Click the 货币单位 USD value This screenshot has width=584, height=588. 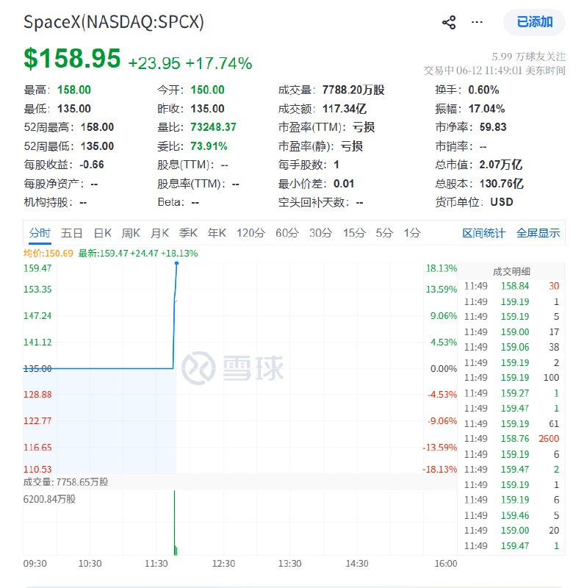pos(502,202)
